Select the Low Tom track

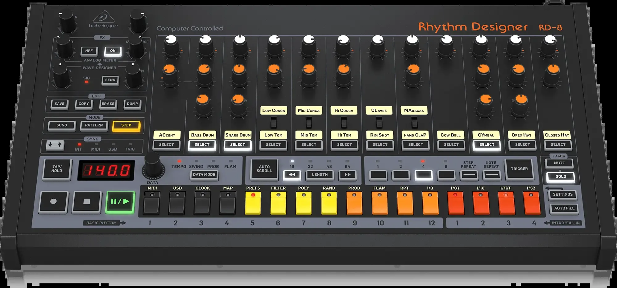pos(273,145)
